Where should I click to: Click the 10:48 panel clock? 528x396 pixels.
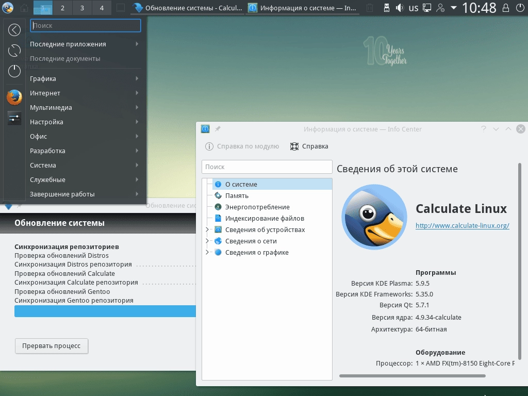click(x=479, y=7)
